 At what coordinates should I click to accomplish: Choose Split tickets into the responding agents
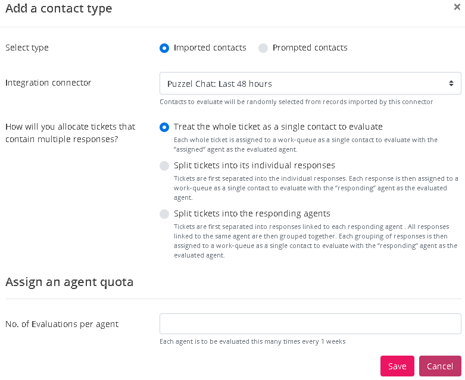[x=164, y=214]
